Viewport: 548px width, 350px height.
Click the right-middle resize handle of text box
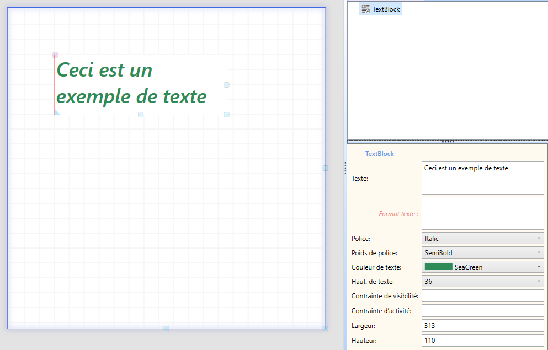[227, 85]
